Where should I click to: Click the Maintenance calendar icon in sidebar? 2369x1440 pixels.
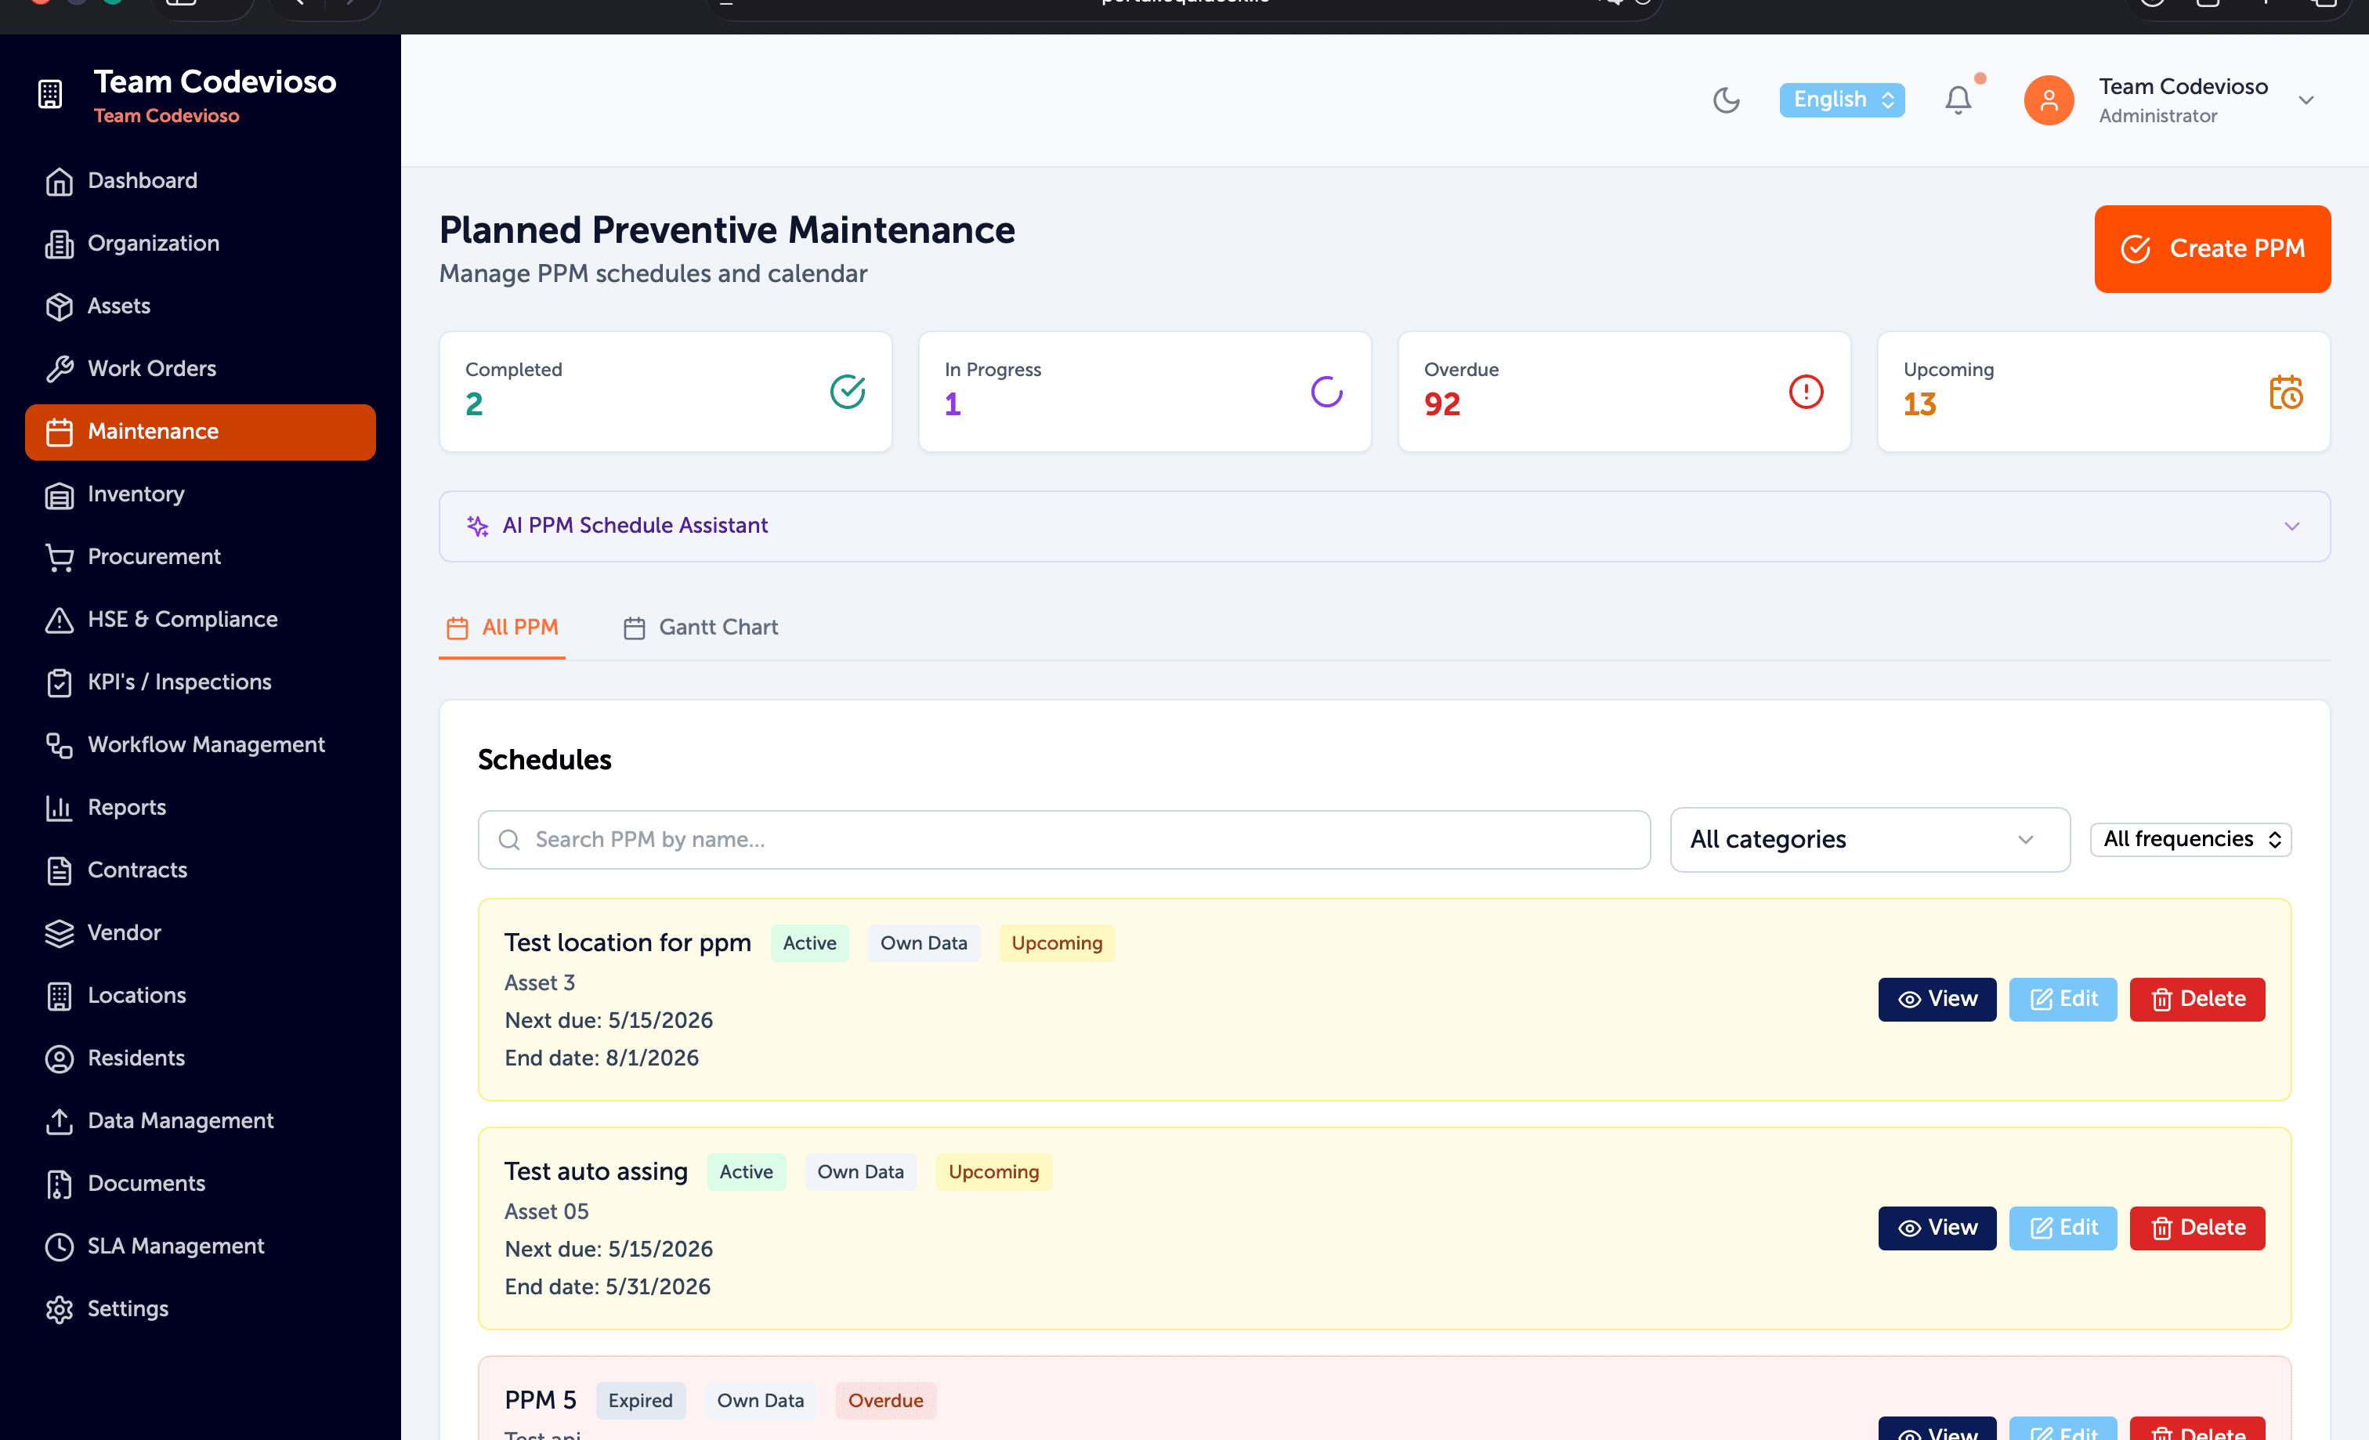(60, 432)
